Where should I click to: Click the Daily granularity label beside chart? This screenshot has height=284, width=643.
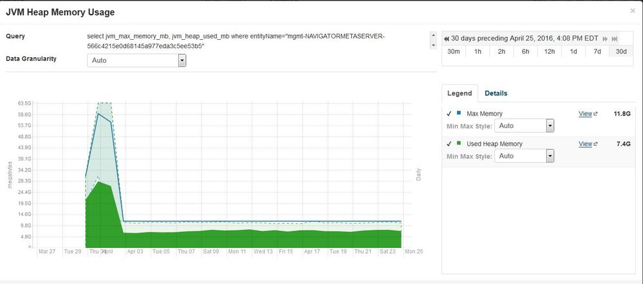tap(418, 175)
